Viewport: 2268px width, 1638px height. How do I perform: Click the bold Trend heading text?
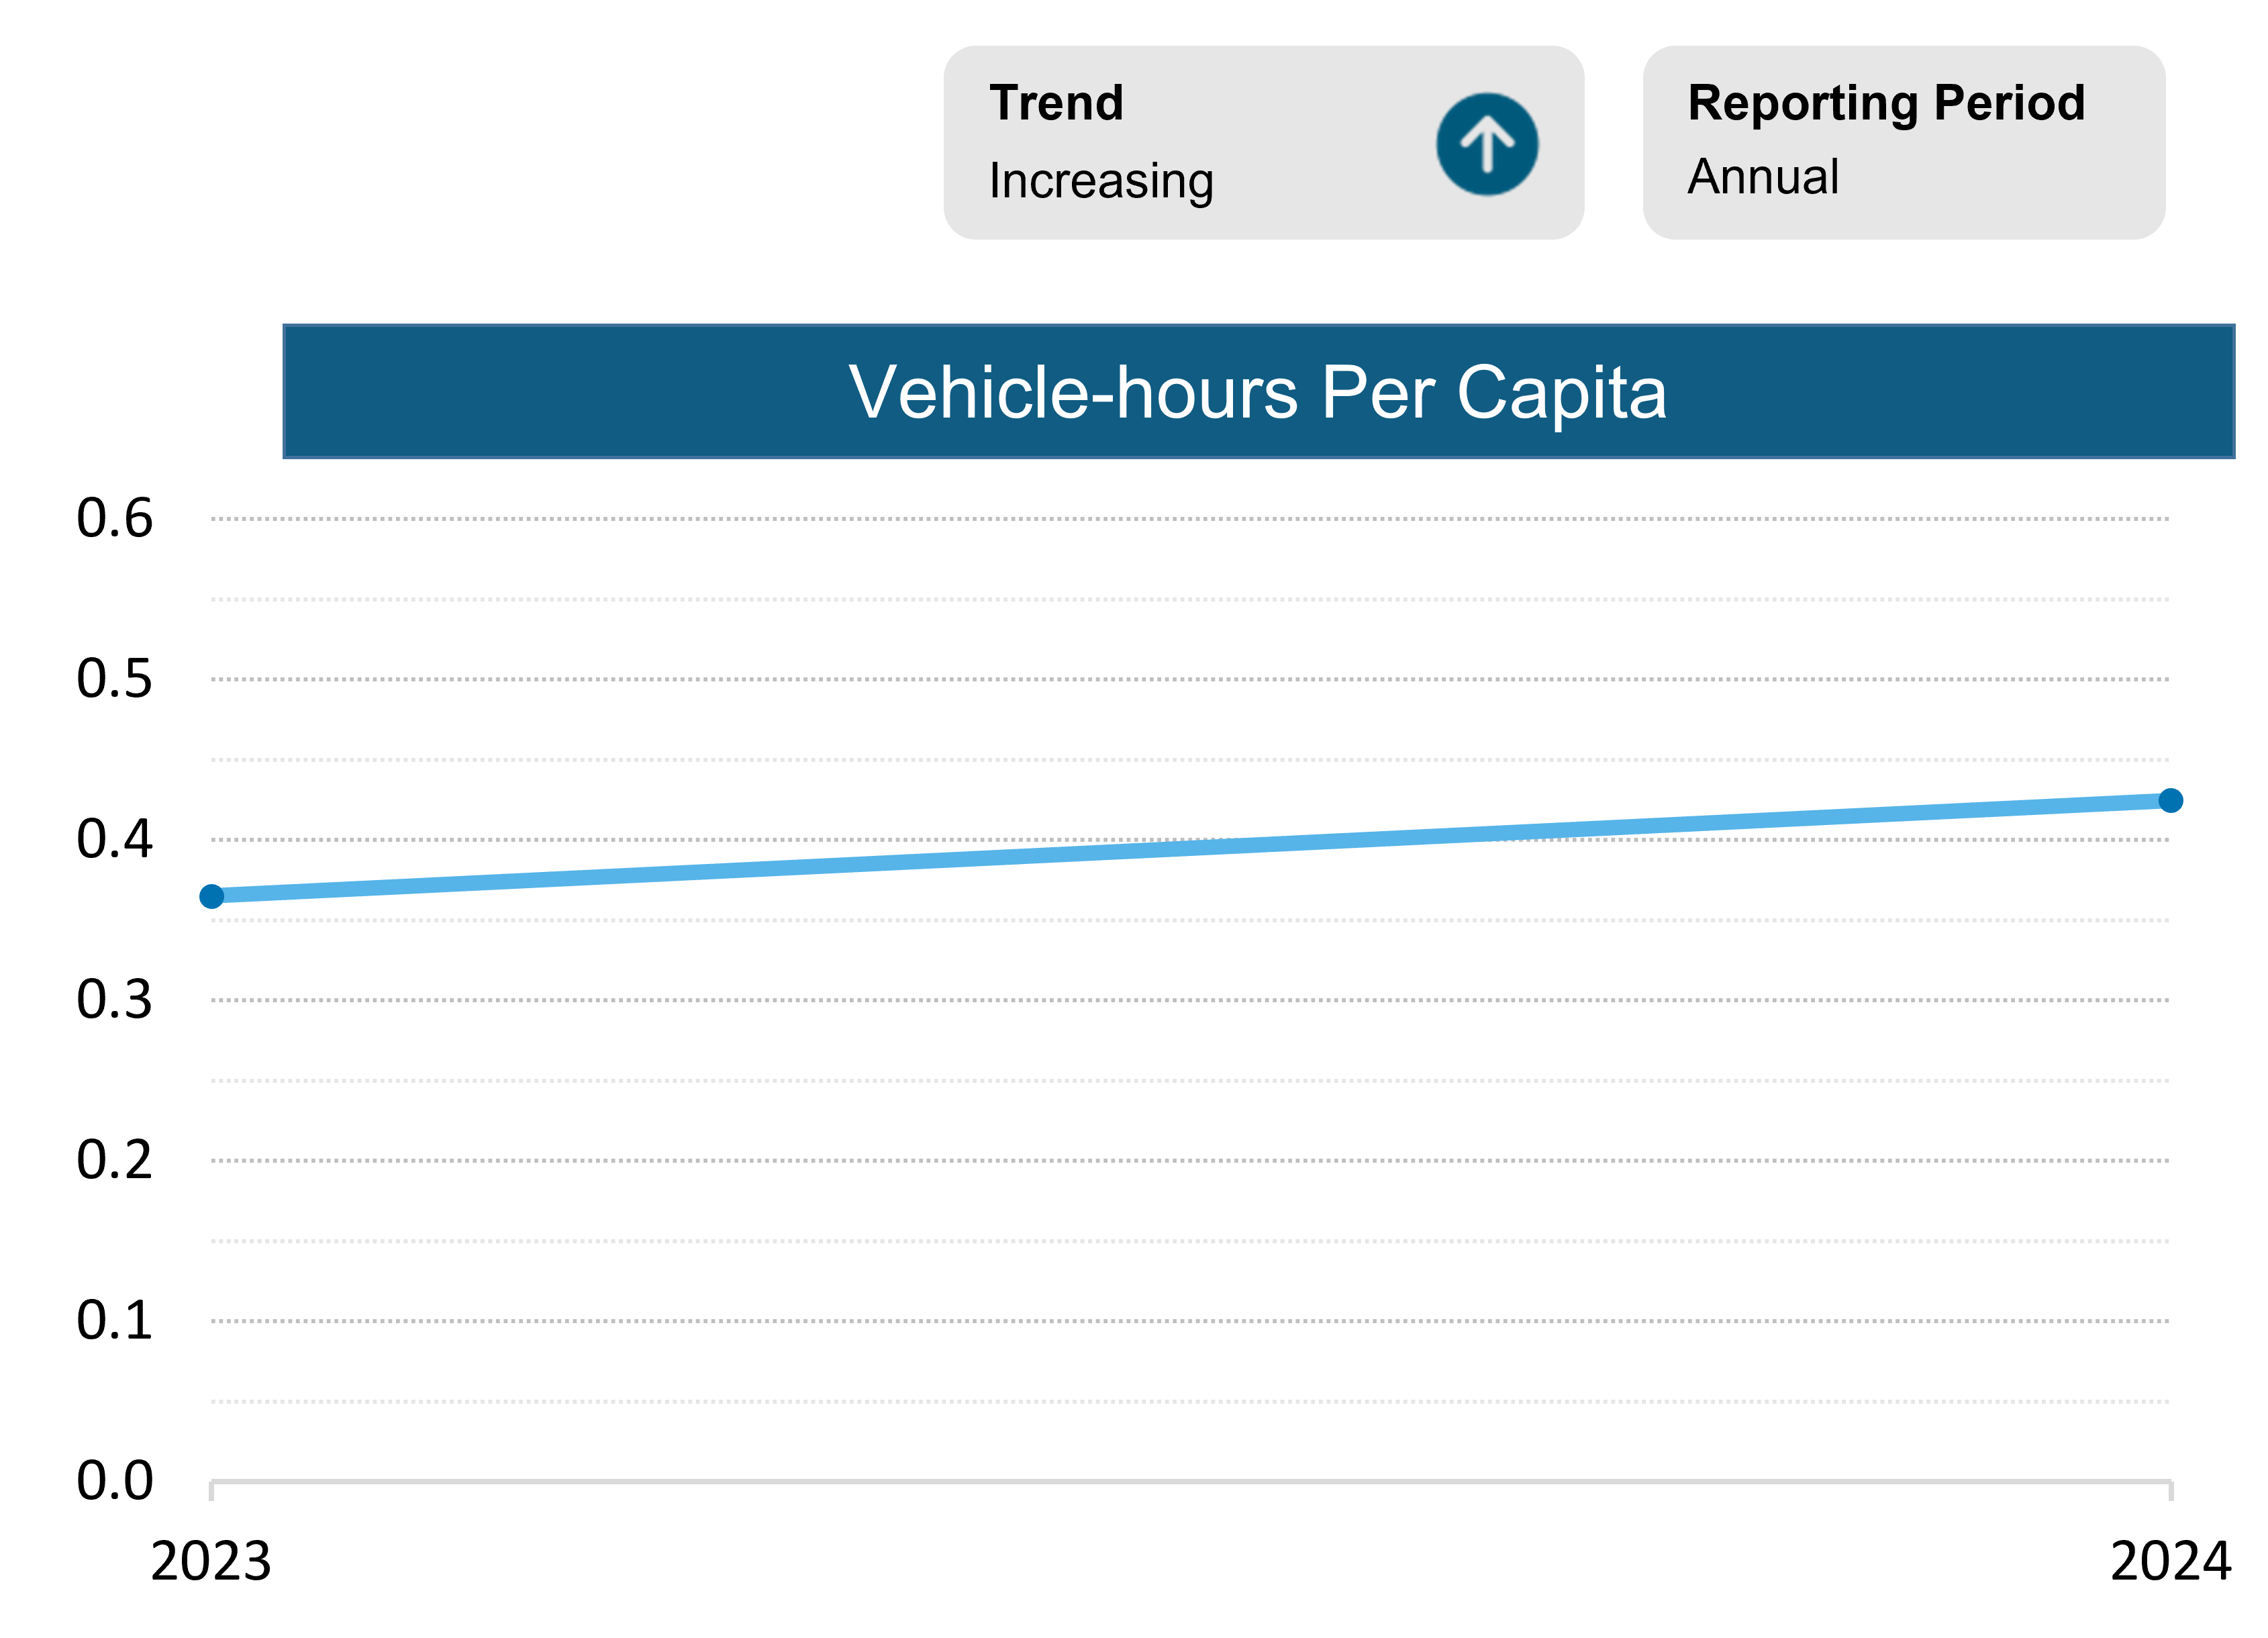coord(1056,103)
